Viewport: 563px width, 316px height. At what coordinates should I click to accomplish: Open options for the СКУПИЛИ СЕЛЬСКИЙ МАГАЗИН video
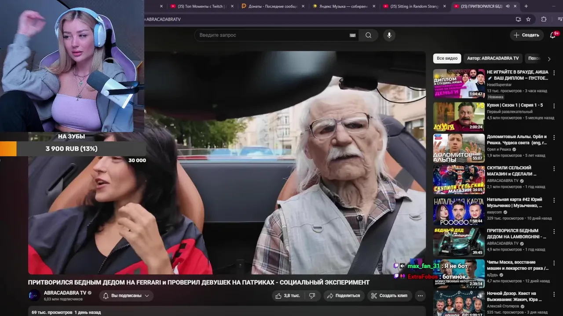pos(554,169)
